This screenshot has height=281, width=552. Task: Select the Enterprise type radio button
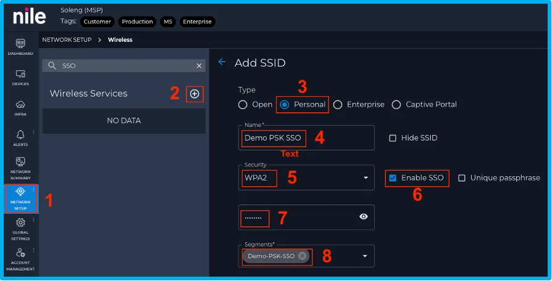click(338, 105)
